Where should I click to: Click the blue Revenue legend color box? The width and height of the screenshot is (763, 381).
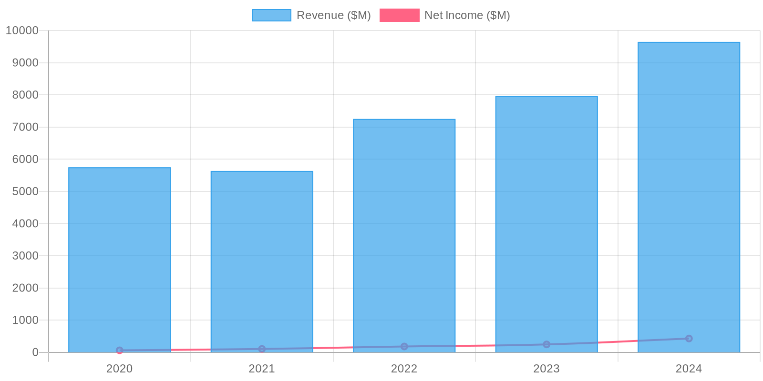coord(271,15)
